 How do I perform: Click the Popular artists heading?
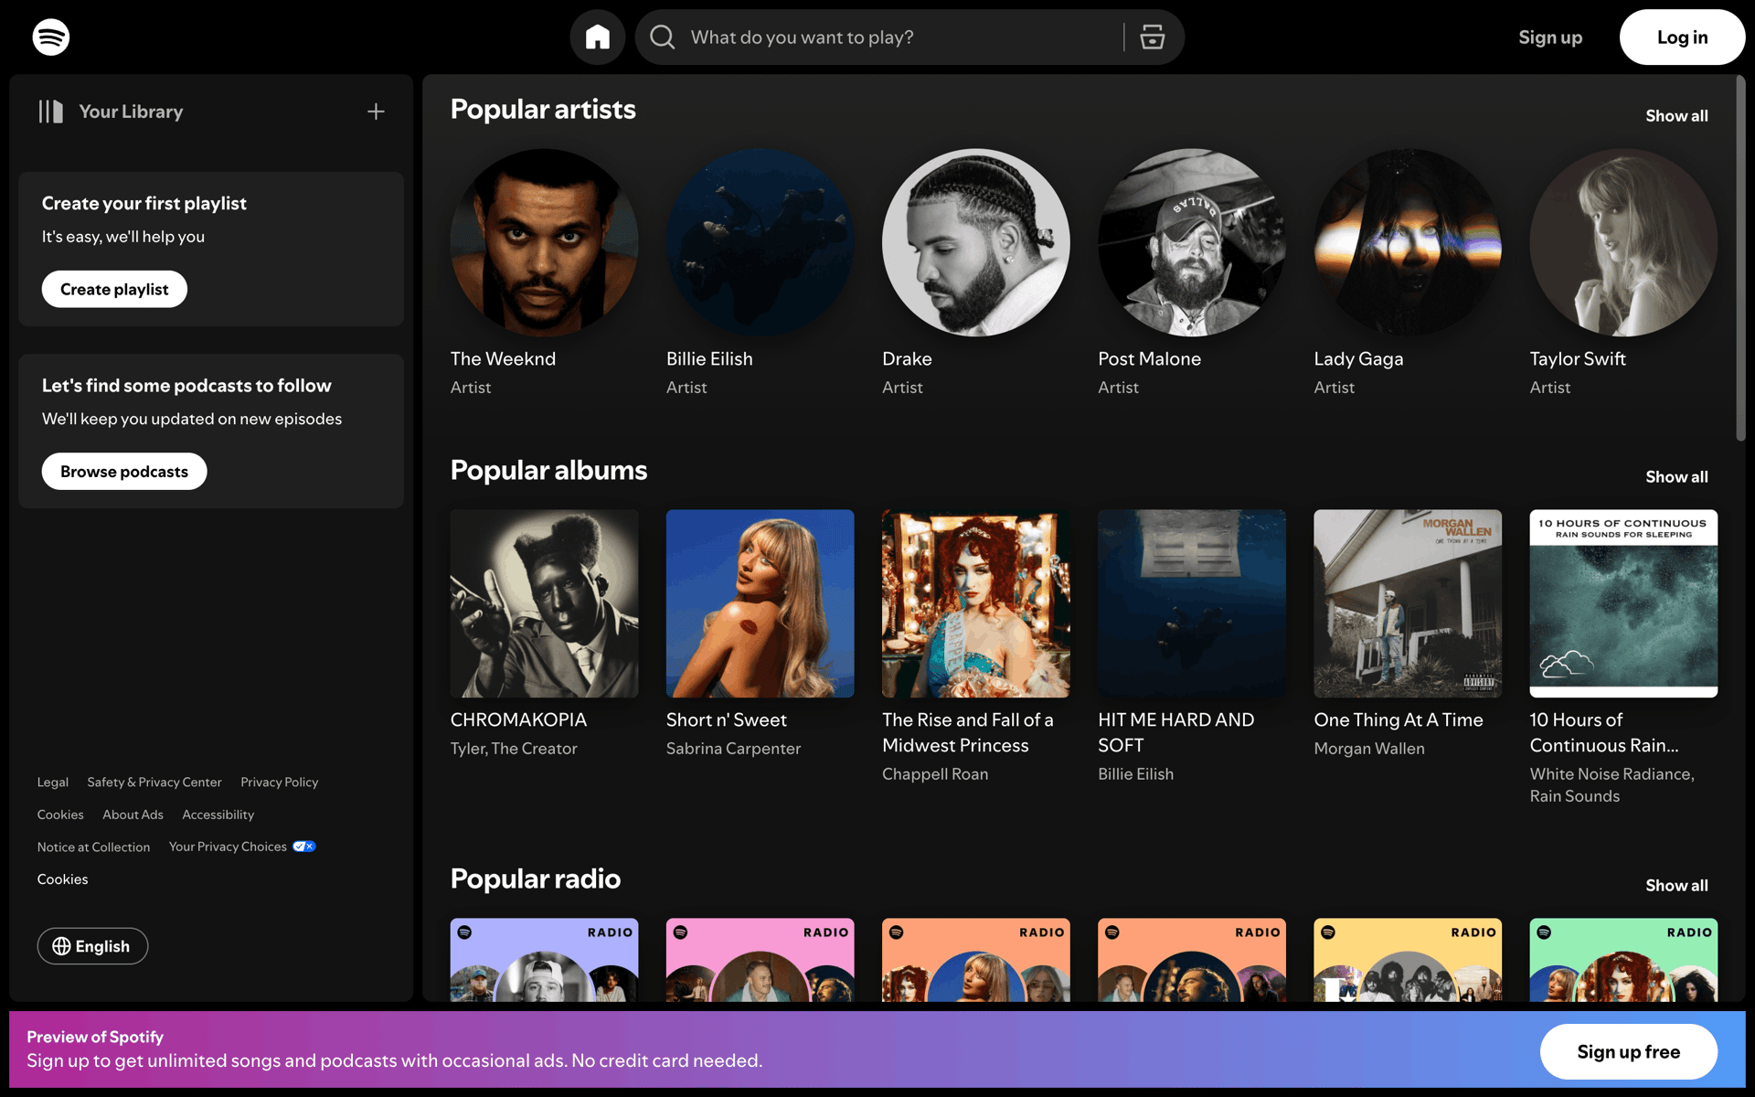(543, 110)
